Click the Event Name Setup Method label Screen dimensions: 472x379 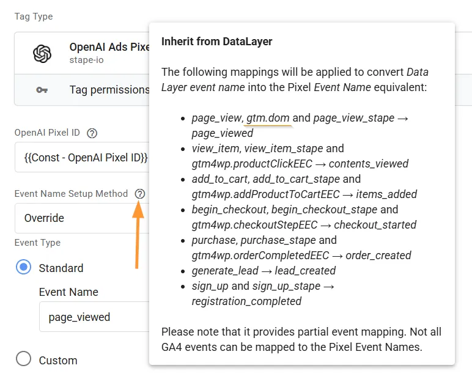(72, 194)
